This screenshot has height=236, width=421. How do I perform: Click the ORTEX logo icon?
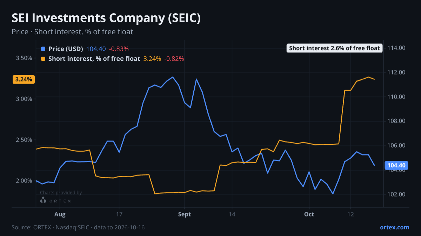pyautogui.click(x=43, y=200)
